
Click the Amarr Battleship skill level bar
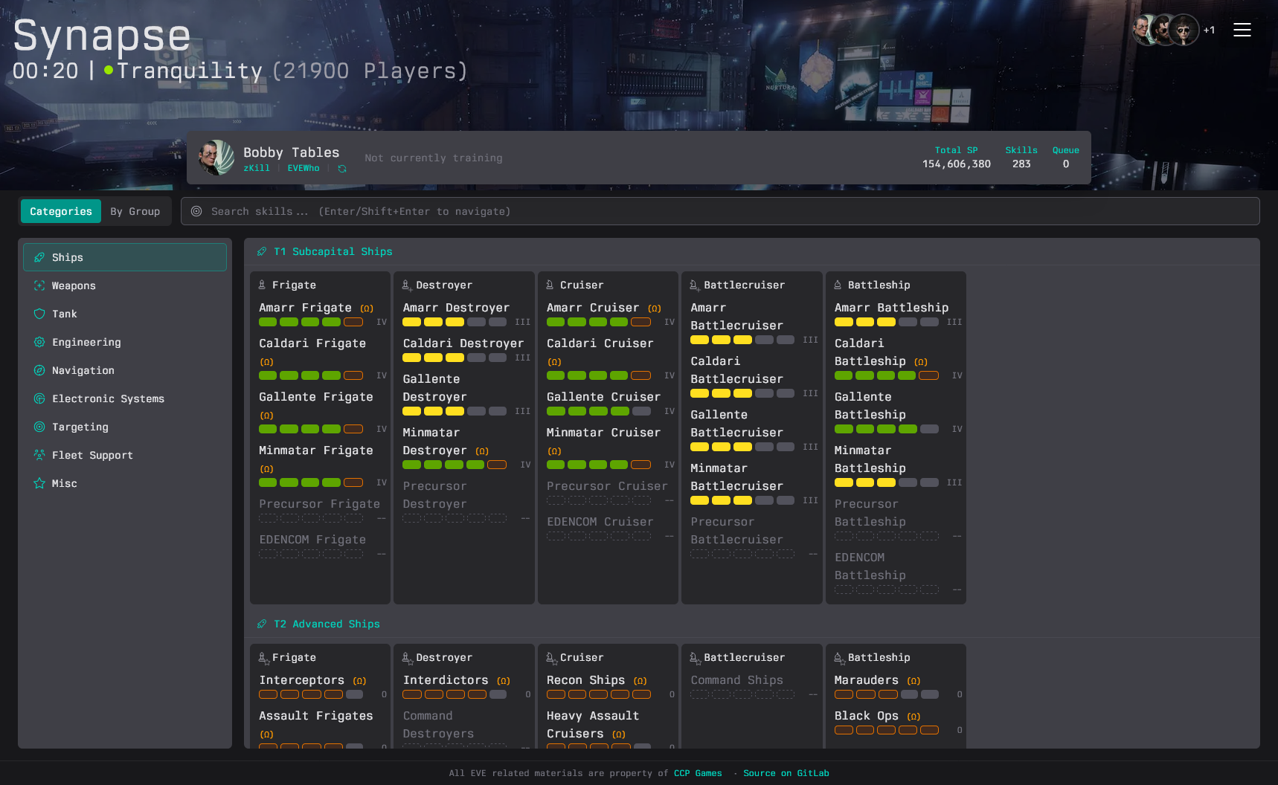click(887, 322)
